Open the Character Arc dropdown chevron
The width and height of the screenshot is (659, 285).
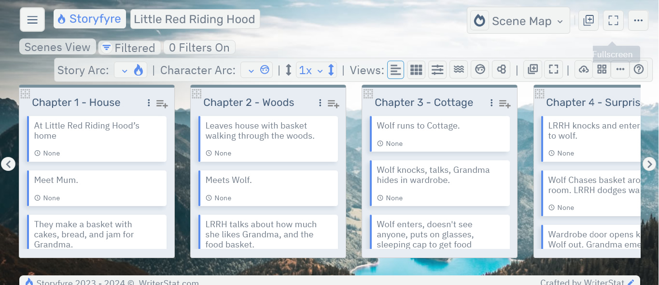tap(252, 70)
